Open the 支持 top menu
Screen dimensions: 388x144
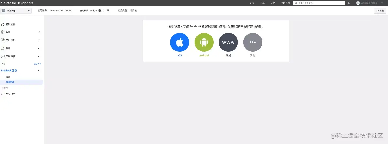tap(273, 3)
